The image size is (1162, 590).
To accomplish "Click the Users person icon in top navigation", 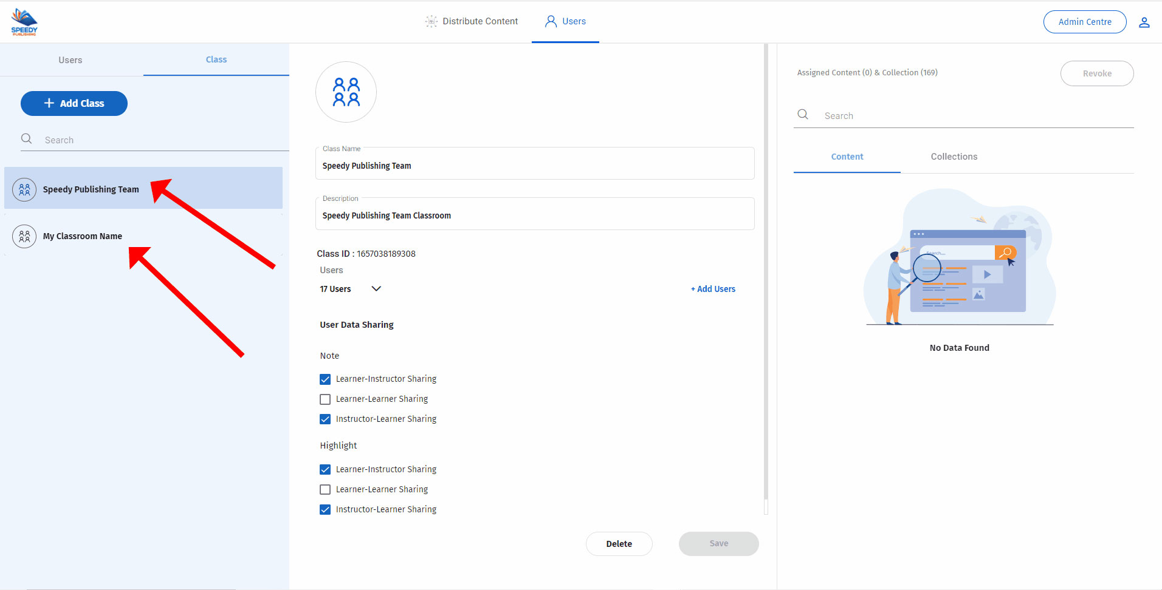I will (x=551, y=21).
